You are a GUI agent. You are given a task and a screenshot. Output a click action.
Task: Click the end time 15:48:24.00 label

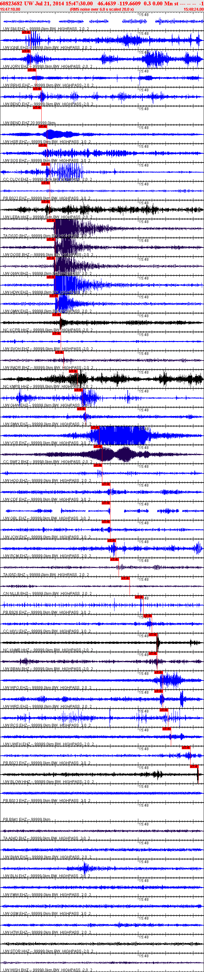pos(193,9)
